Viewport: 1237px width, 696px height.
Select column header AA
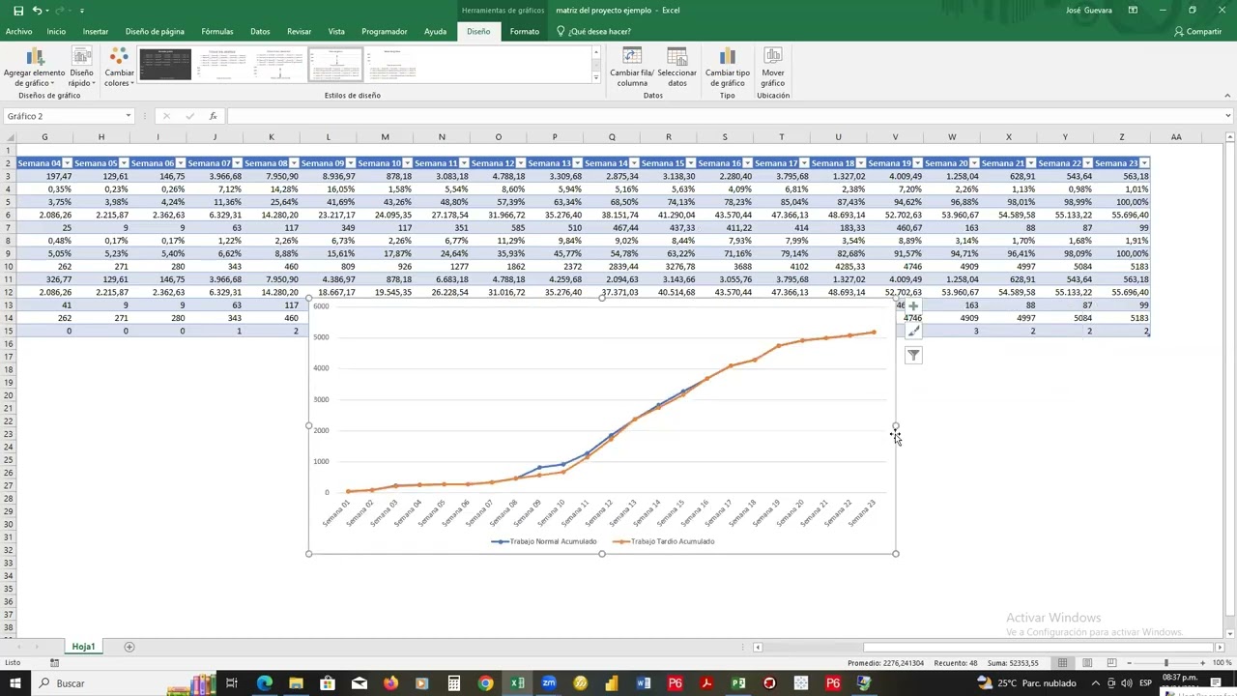[1176, 137]
